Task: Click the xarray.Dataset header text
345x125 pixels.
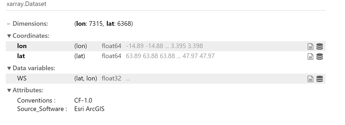Action: [26, 4]
